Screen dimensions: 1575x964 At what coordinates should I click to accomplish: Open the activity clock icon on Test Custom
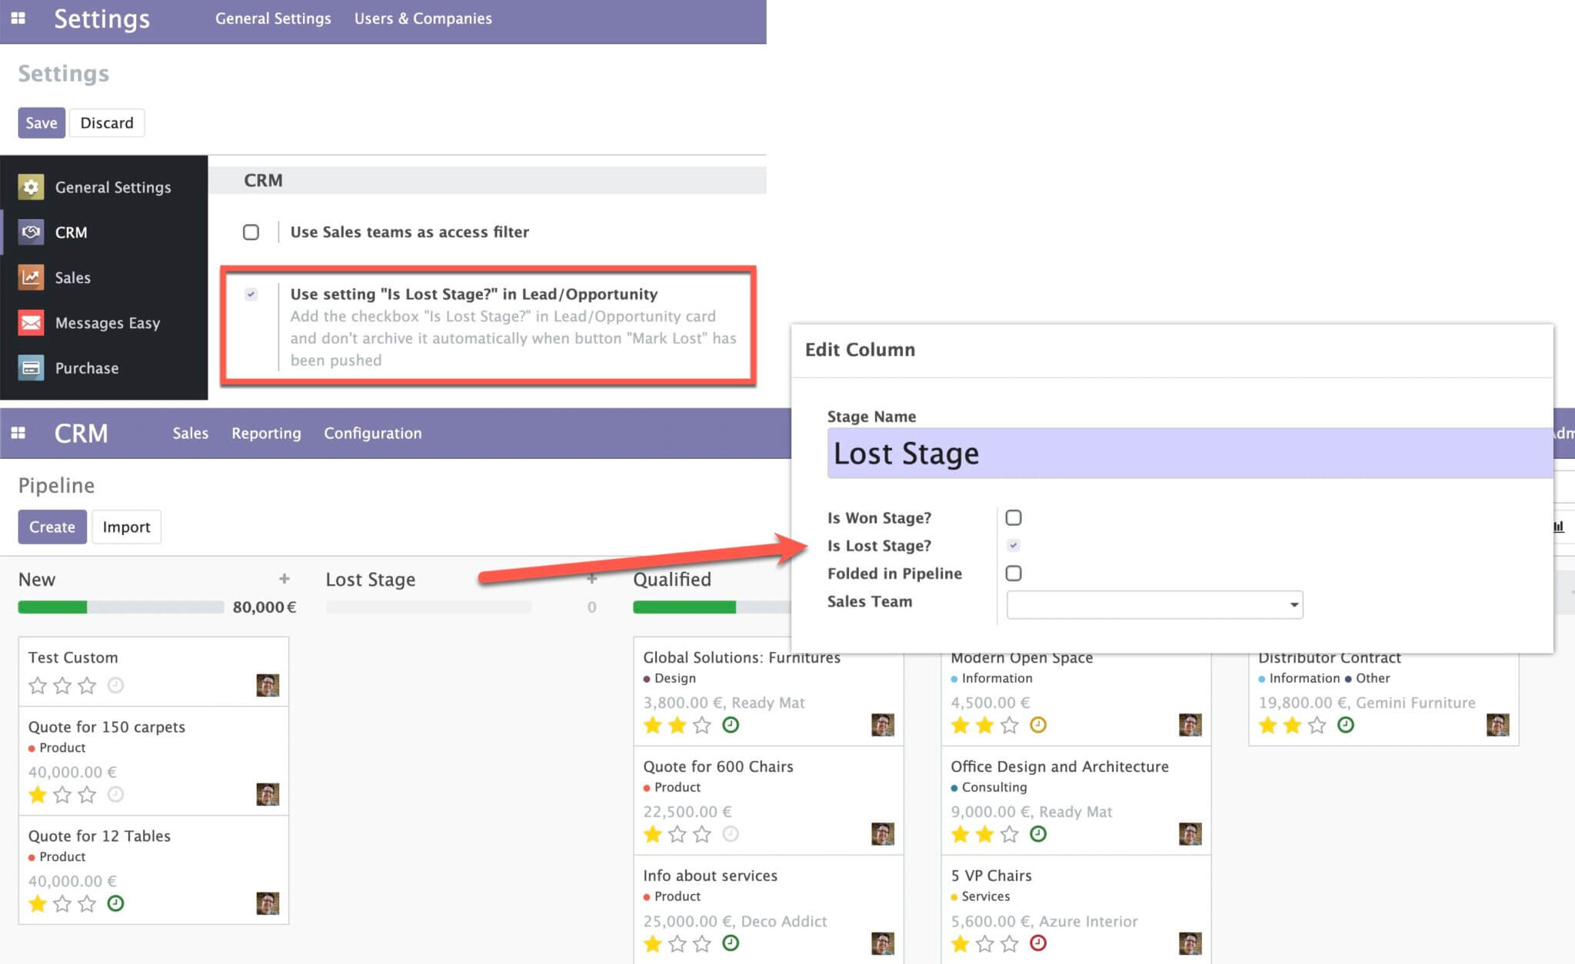(x=116, y=685)
